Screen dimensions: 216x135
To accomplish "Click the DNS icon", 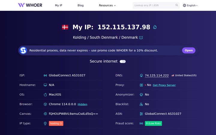I will coord(141,75).
